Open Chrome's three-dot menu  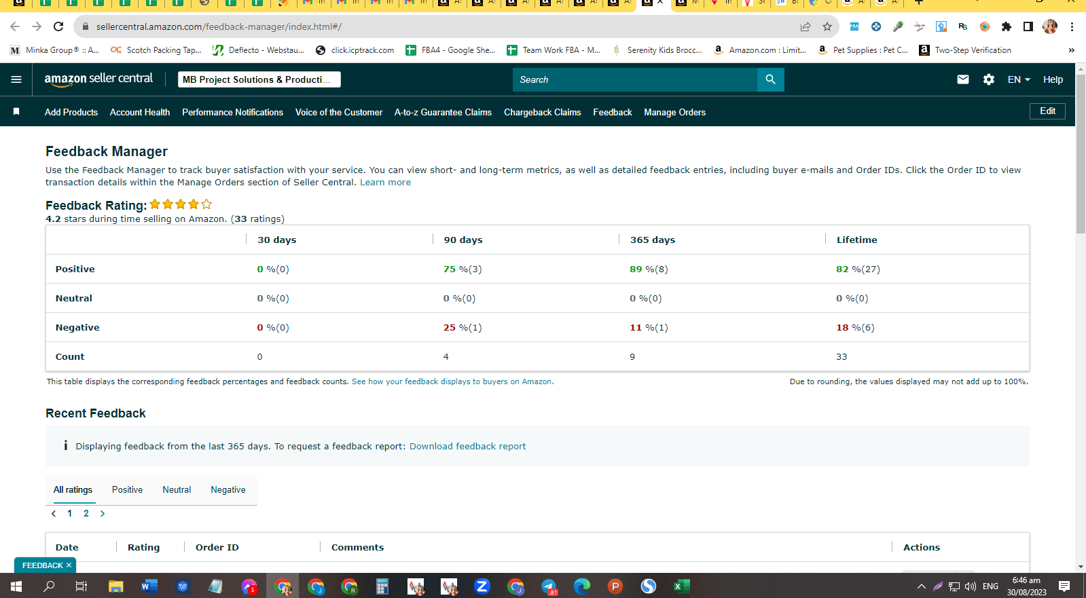pos(1072,26)
